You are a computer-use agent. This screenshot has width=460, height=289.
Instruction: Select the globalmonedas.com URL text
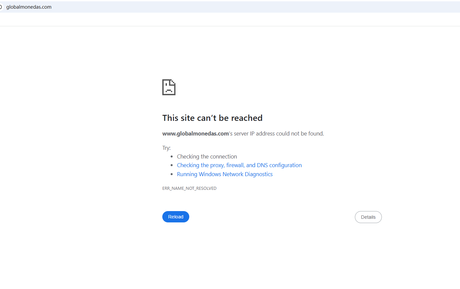[29, 7]
